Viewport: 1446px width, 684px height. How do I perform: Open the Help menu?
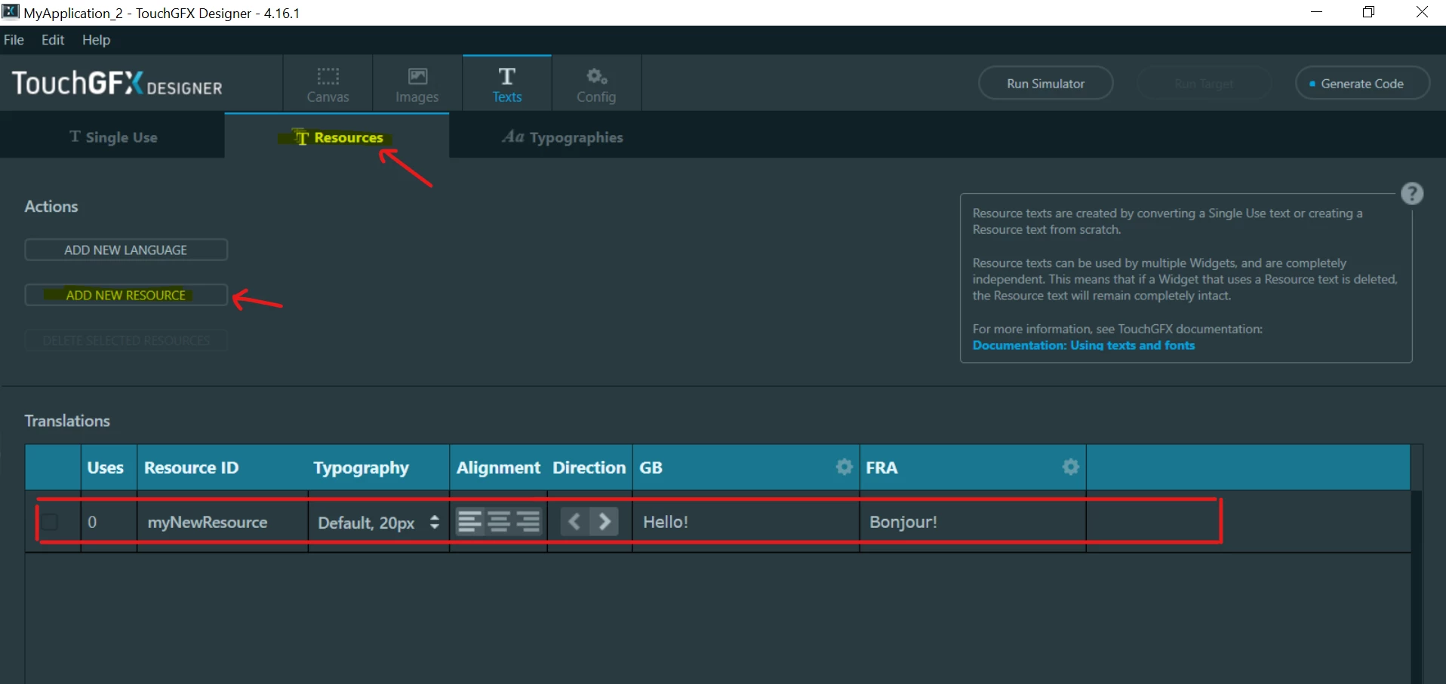coord(96,40)
